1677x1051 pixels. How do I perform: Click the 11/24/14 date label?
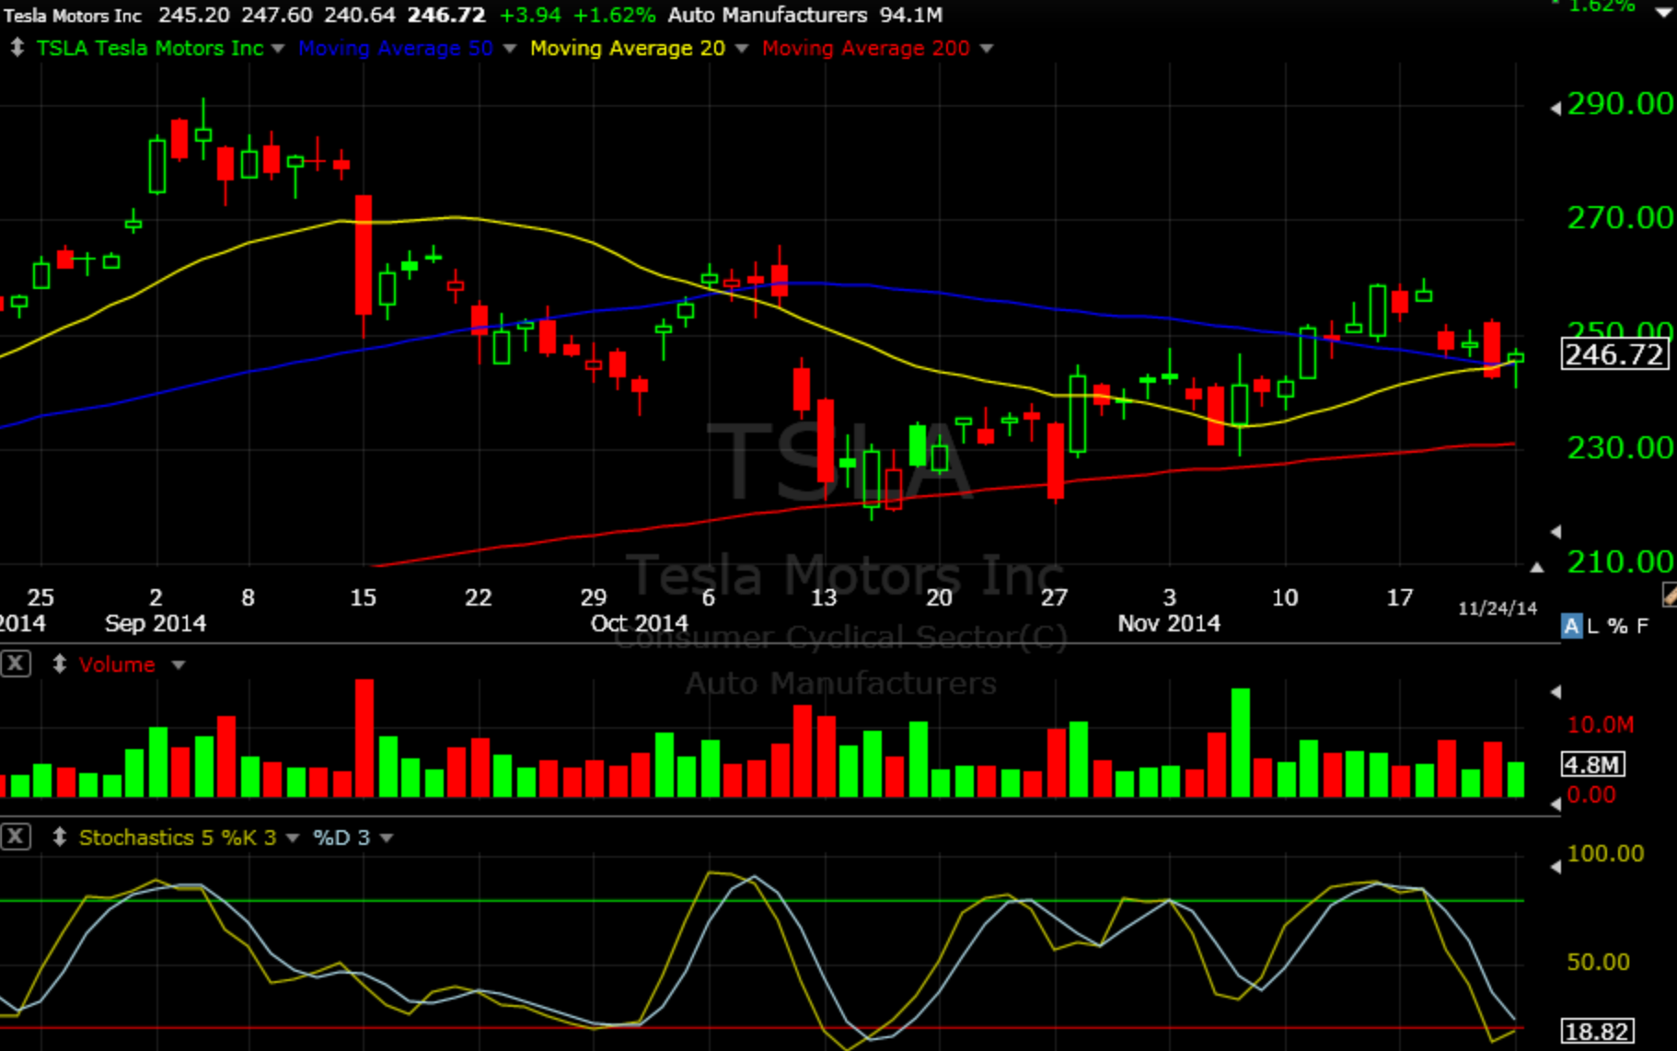[1498, 608]
